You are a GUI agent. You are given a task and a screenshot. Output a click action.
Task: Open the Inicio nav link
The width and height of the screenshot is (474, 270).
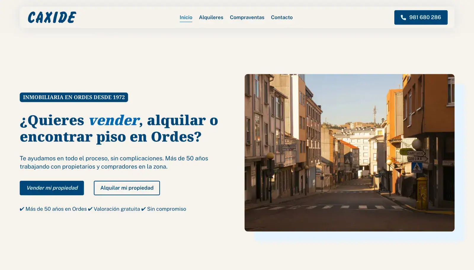(186, 17)
